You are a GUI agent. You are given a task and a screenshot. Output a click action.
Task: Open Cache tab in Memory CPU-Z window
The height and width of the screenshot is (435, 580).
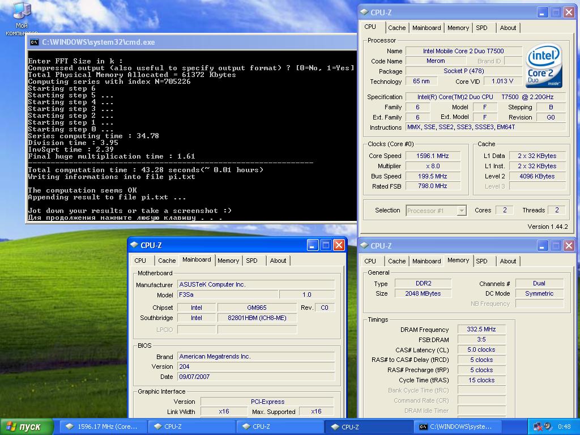point(397,261)
